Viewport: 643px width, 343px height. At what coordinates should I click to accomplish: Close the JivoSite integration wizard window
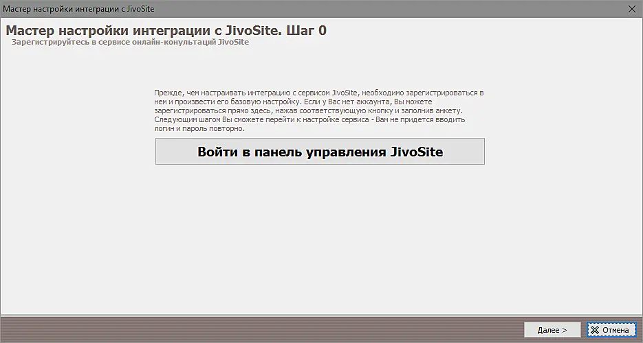pos(632,9)
